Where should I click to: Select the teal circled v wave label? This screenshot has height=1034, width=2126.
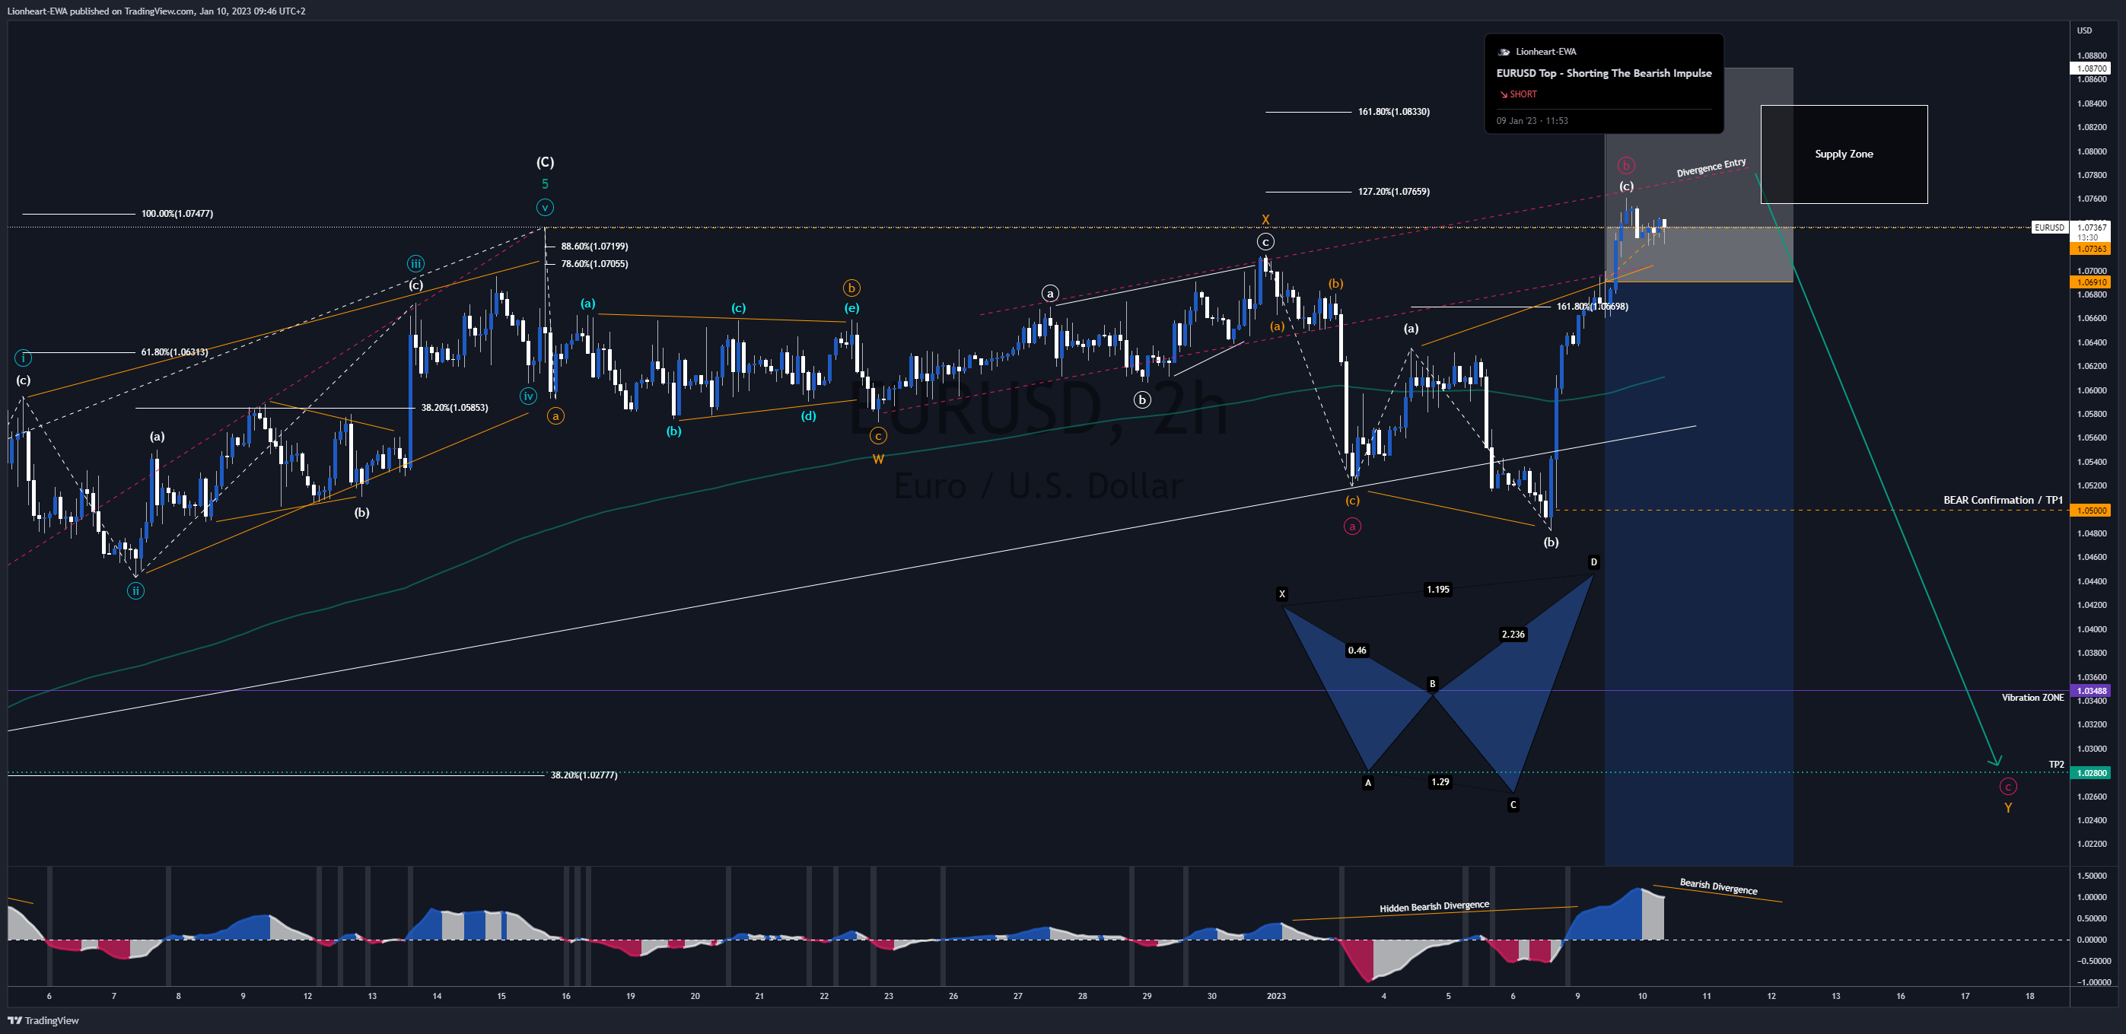point(545,207)
